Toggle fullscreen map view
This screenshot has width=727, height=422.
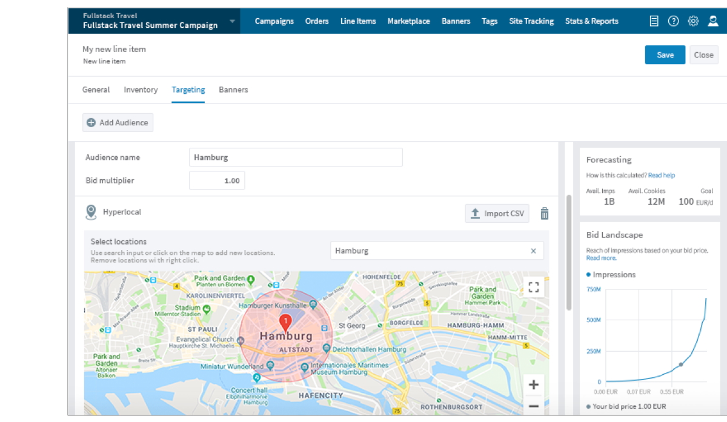click(x=534, y=287)
